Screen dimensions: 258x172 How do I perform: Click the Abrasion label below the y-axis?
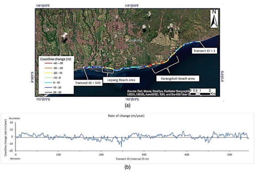click(15, 159)
